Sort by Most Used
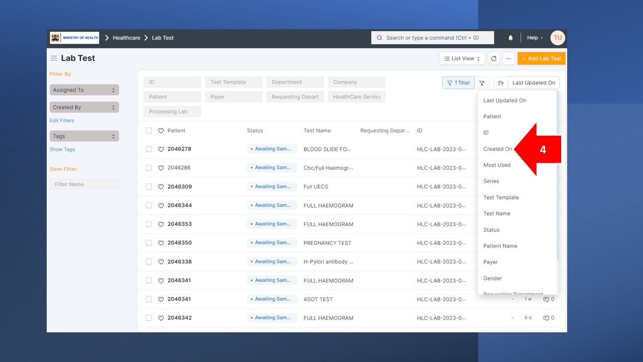 (497, 165)
